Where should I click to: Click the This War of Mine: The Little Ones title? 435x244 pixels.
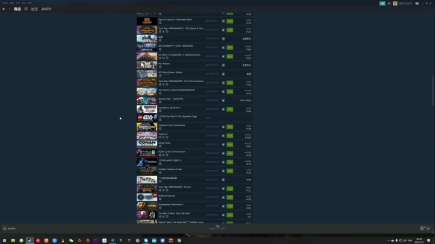tap(174, 214)
